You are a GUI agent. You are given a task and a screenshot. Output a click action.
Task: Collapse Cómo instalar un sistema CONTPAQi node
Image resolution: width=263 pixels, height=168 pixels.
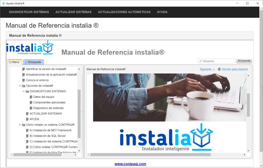(x=20, y=125)
